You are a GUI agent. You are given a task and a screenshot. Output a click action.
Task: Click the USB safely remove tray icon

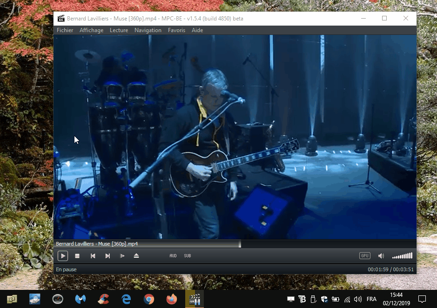(313, 299)
